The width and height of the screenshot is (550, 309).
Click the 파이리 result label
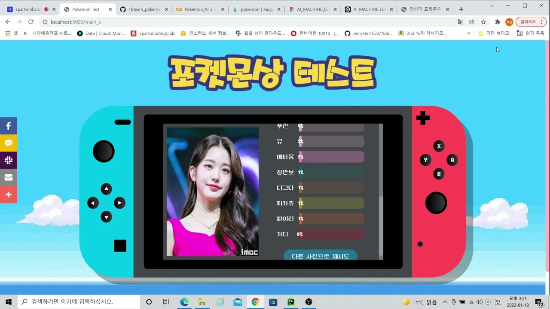point(285,219)
